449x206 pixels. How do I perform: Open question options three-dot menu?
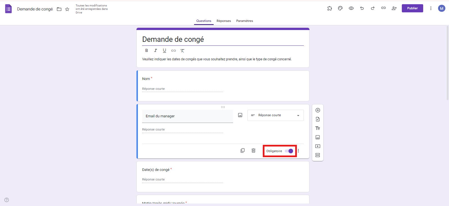click(298, 151)
